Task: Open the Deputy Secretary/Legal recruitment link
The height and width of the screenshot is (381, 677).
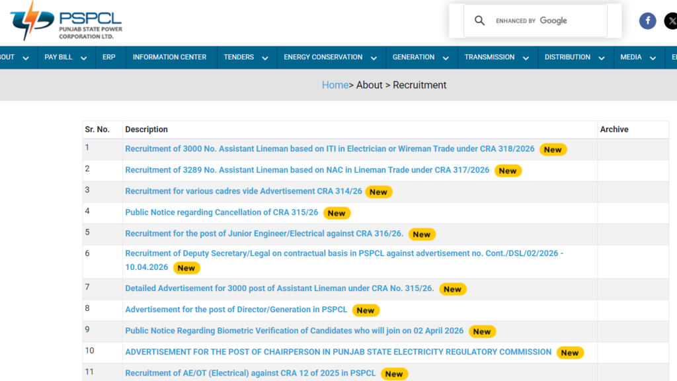Action: 344,260
